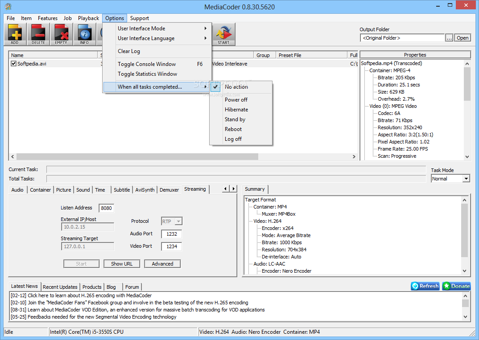This screenshot has width=479, height=340.
Task: Click the H.265 encoding news link
Action: (x=81, y=295)
